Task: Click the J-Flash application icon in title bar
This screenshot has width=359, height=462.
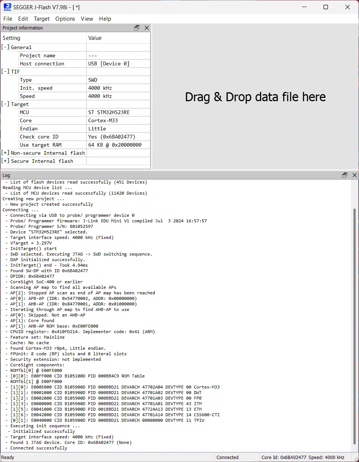Action: (x=7, y=7)
